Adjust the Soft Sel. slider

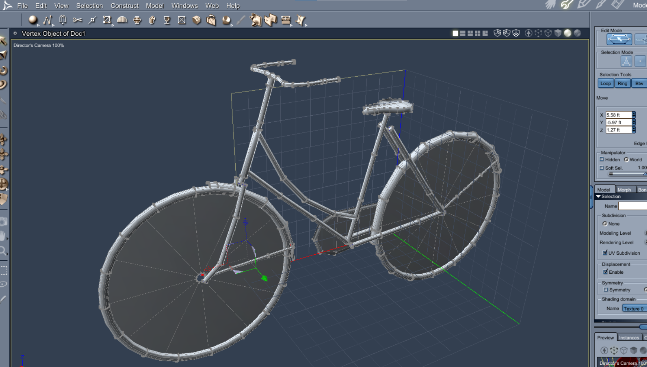(x=627, y=174)
